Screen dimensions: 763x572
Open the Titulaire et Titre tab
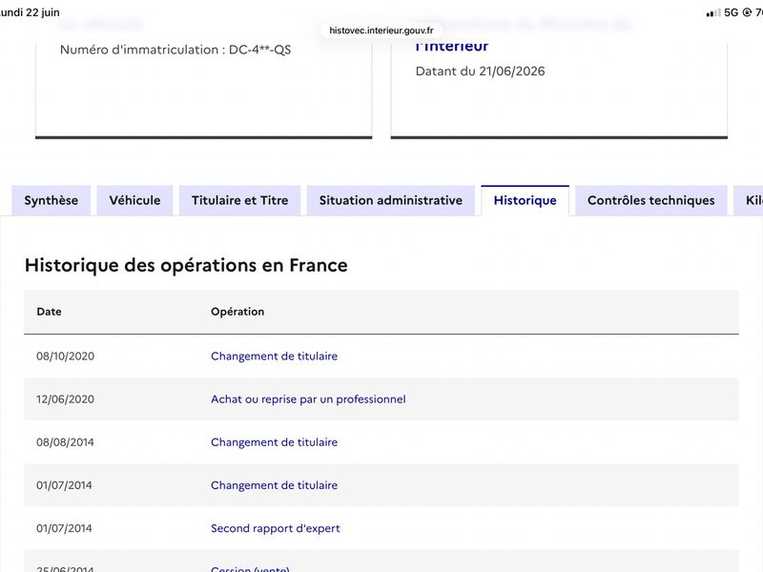tap(240, 200)
